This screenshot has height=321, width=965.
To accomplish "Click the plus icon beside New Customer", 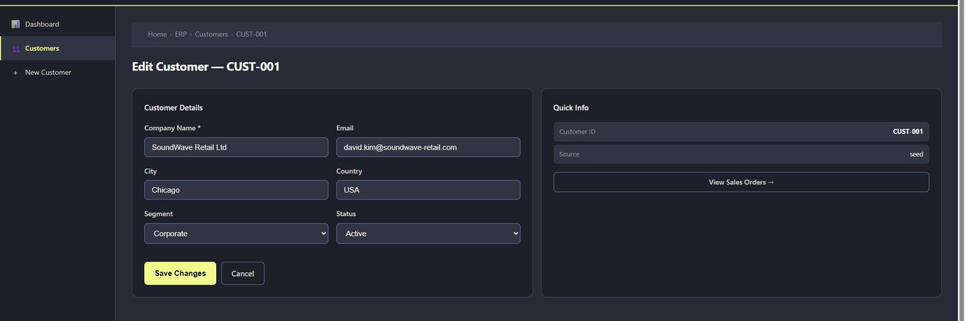I will (x=15, y=73).
